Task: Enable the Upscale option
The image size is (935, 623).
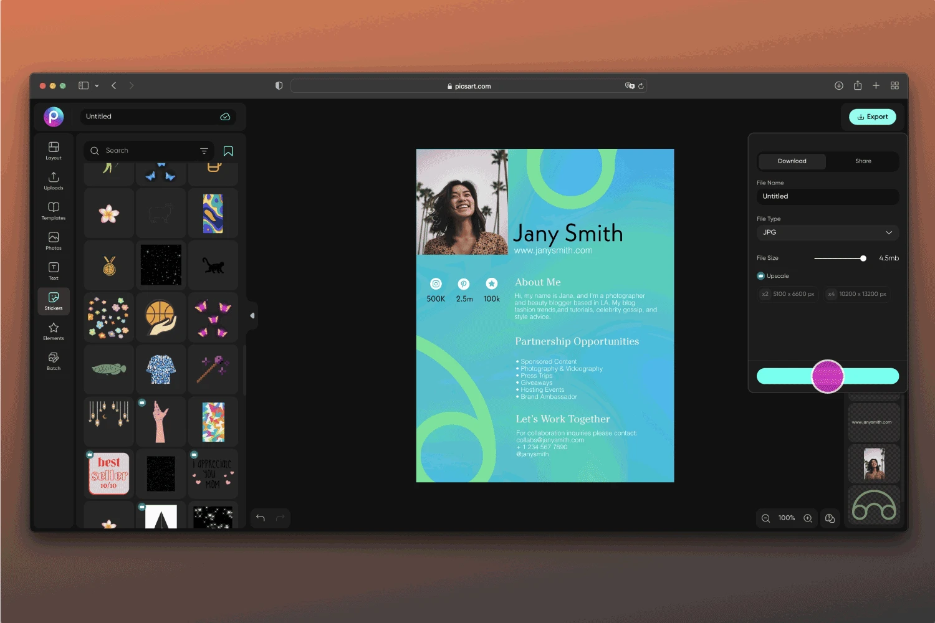Action: (x=760, y=275)
